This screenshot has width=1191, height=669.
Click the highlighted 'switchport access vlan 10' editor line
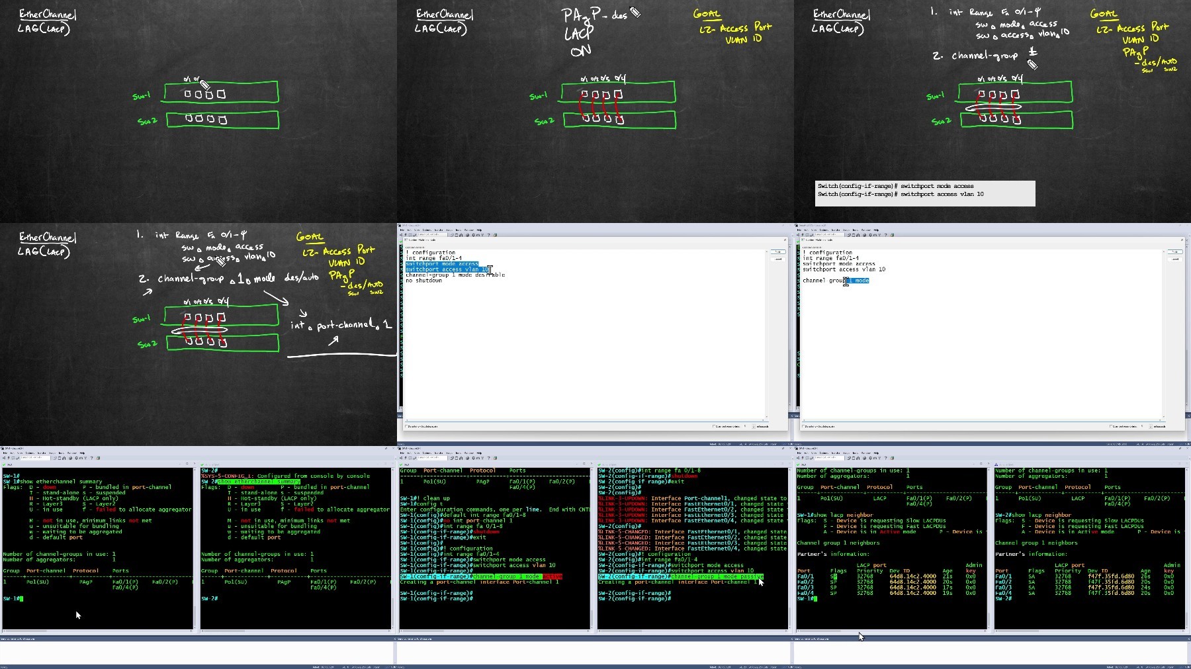click(x=447, y=269)
